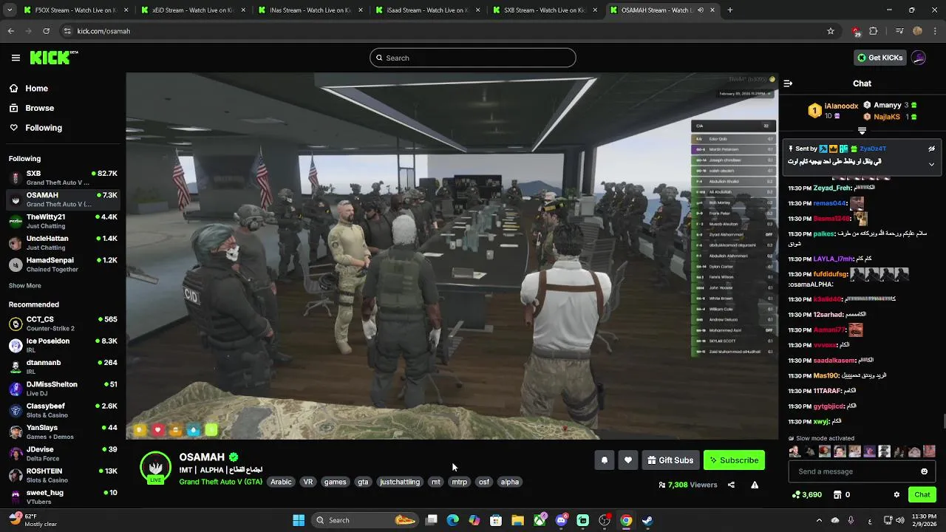Open Xbox app from taskbar
Screen dimensions: 946x532
click(x=540, y=520)
